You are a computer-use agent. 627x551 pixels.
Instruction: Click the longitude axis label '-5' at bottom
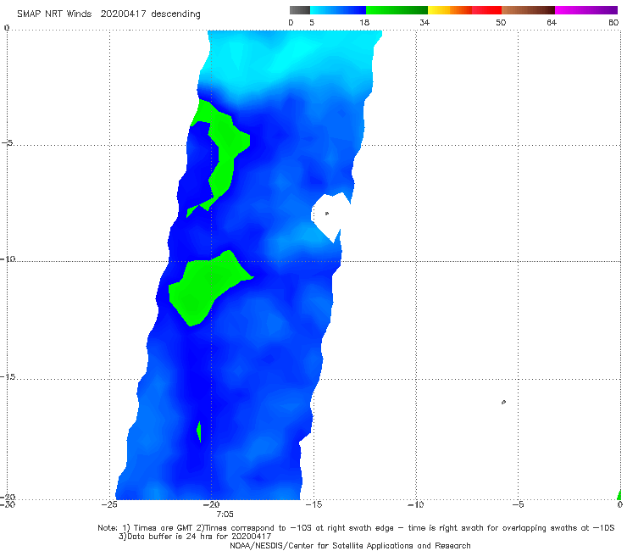[x=518, y=504]
